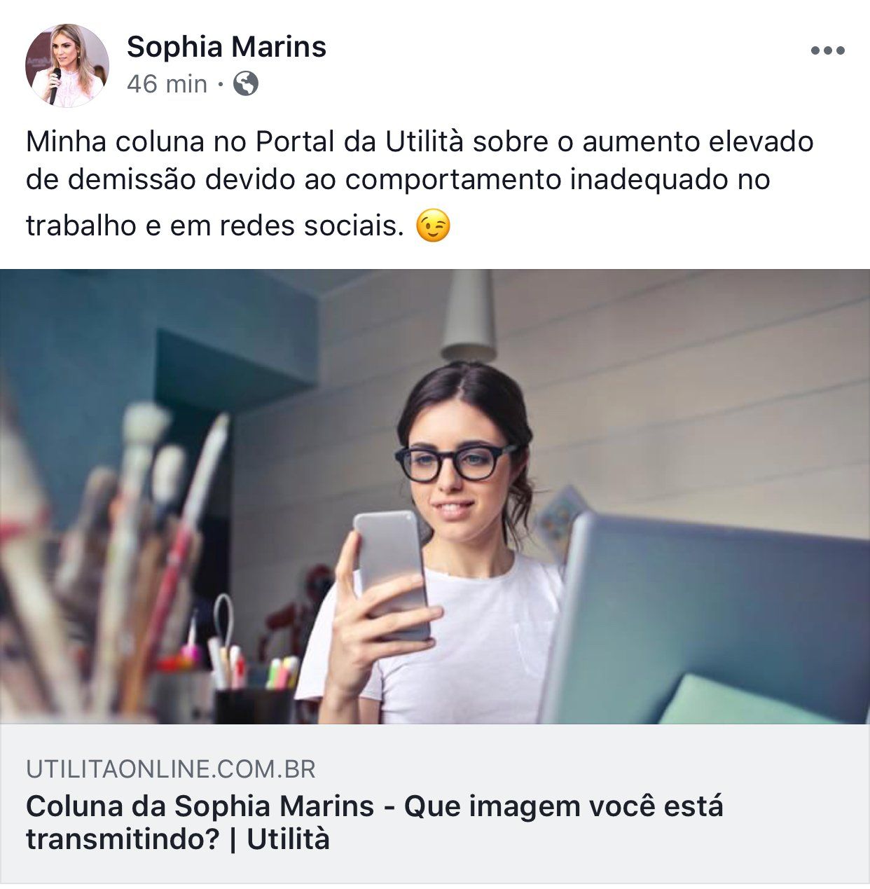This screenshot has height=889, width=870.
Task: Open the Sophia Marins profile name link
Action: 227,47
